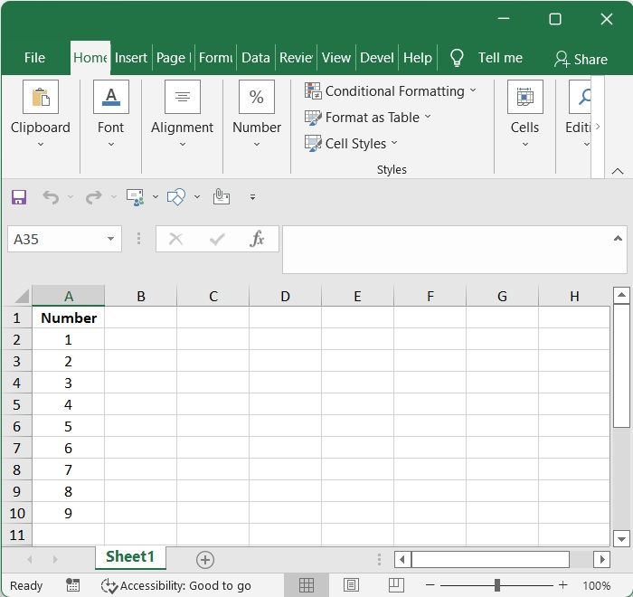Screen dimensions: 633x597
Task: Click the Insert Function fx icon
Action: click(x=257, y=239)
